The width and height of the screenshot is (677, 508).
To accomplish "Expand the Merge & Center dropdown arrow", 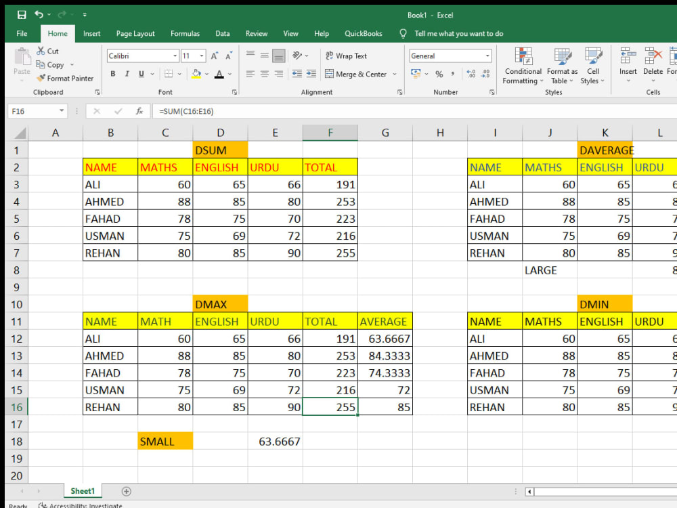I will click(395, 74).
